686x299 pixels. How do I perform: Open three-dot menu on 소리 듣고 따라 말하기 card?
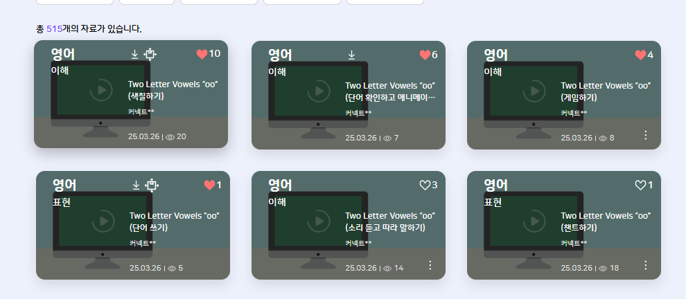[x=430, y=265]
